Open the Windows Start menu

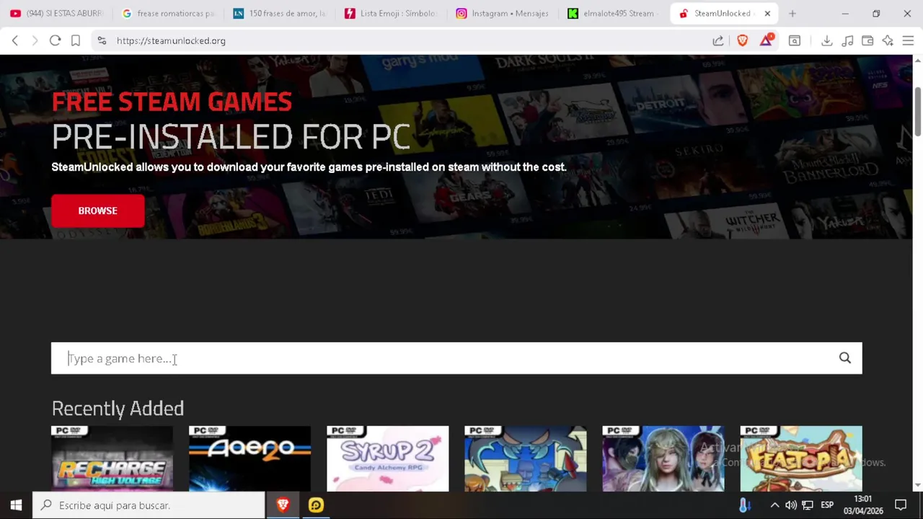tap(16, 505)
